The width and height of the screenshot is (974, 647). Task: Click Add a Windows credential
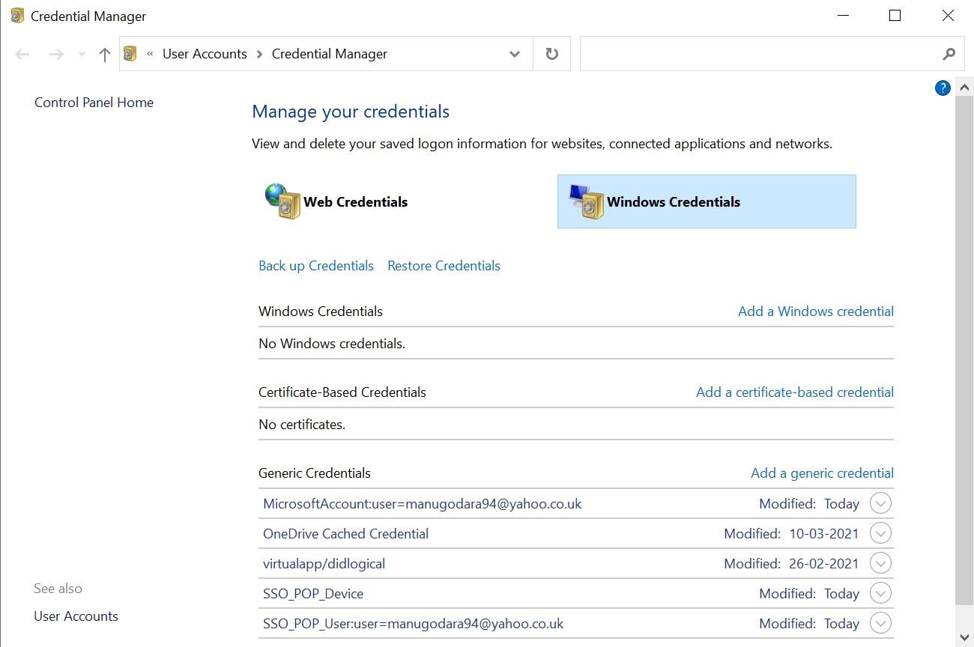[815, 311]
